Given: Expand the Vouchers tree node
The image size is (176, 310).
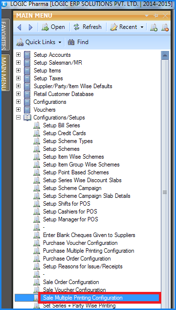Looking at the screenshot, I should 19,110.
